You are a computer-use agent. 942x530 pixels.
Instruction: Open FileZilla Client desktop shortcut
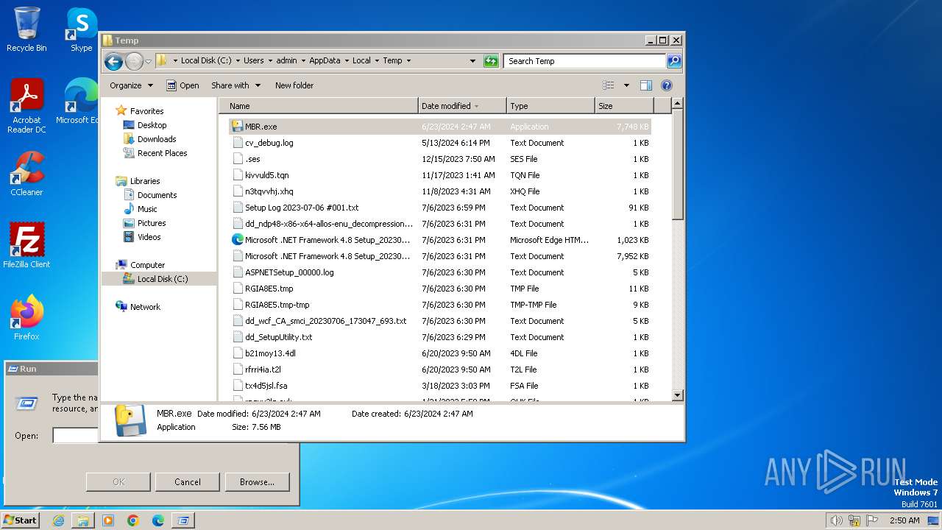pyautogui.click(x=26, y=246)
